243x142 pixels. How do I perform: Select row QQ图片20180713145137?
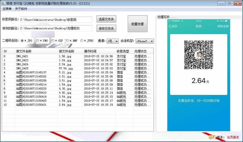click(x=78, y=72)
